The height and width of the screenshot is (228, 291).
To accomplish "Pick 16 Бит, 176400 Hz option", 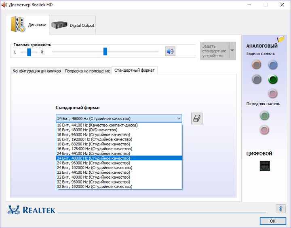I will pyautogui.click(x=119, y=149).
